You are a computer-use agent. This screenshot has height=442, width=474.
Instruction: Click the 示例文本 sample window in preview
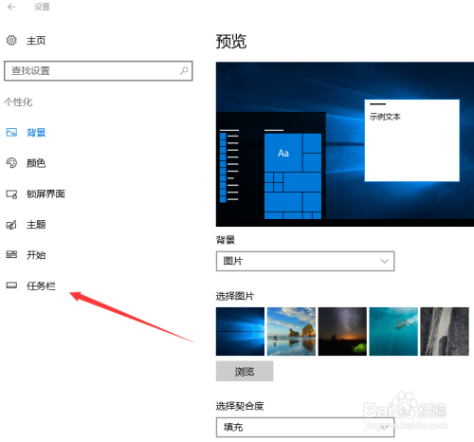412,140
